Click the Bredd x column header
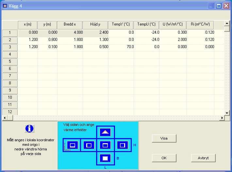This screenshot has height=172, width=232. (x=70, y=25)
